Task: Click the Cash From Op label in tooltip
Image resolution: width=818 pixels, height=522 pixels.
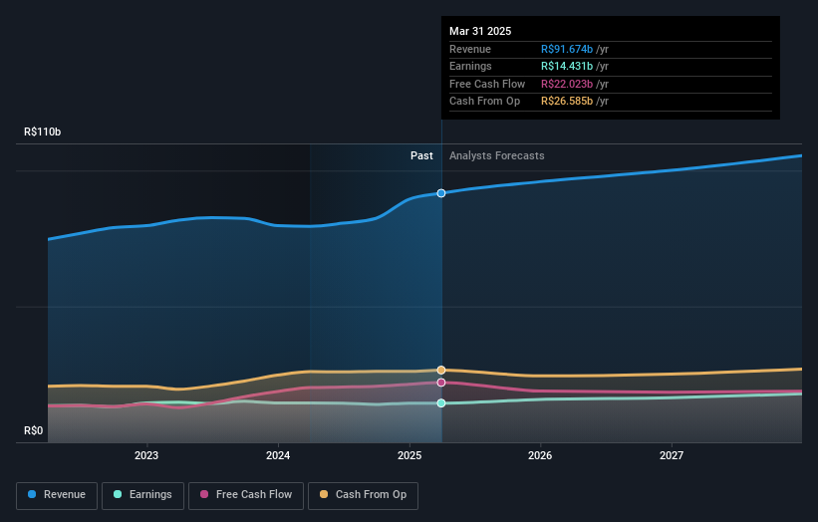Action: pyautogui.click(x=484, y=102)
